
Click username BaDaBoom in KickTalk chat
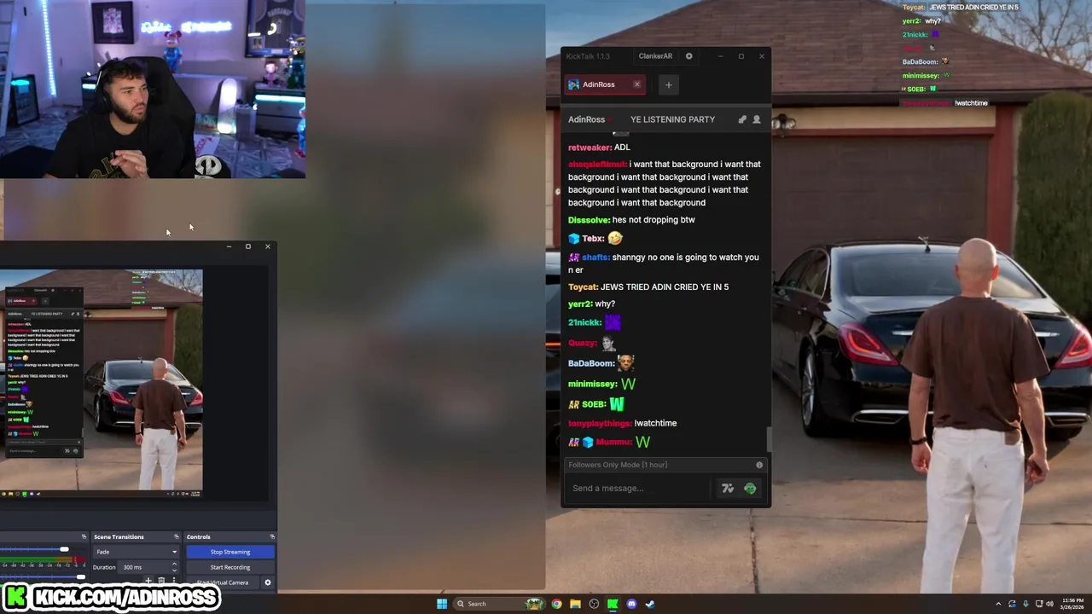(591, 363)
